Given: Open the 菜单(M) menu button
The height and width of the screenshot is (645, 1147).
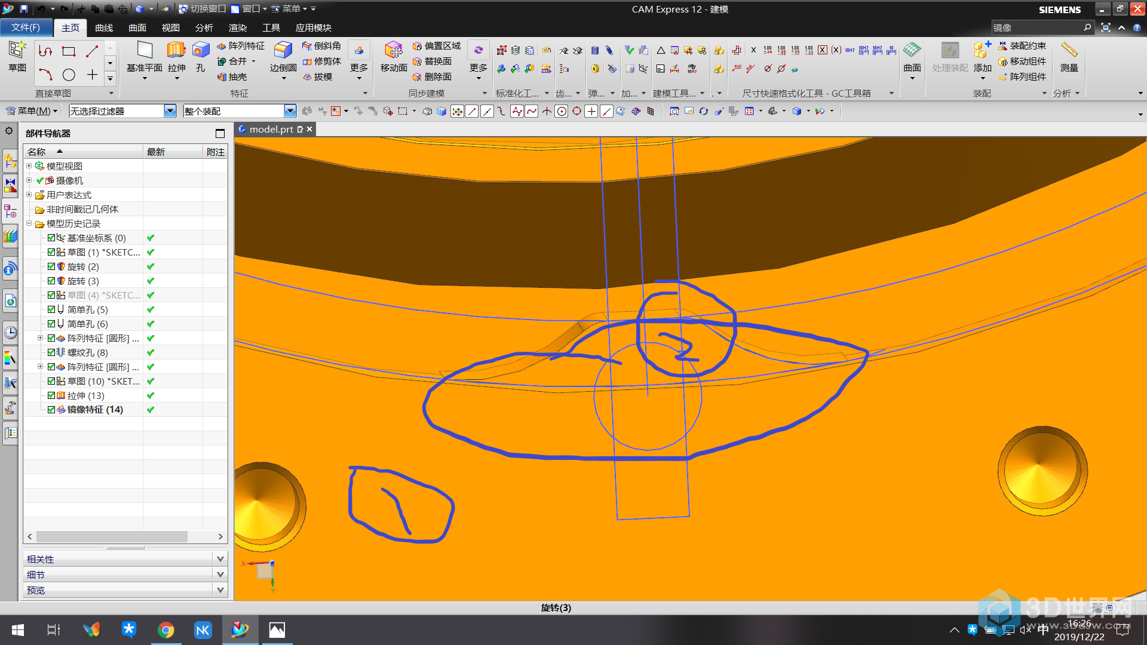Looking at the screenshot, I should pyautogui.click(x=32, y=111).
